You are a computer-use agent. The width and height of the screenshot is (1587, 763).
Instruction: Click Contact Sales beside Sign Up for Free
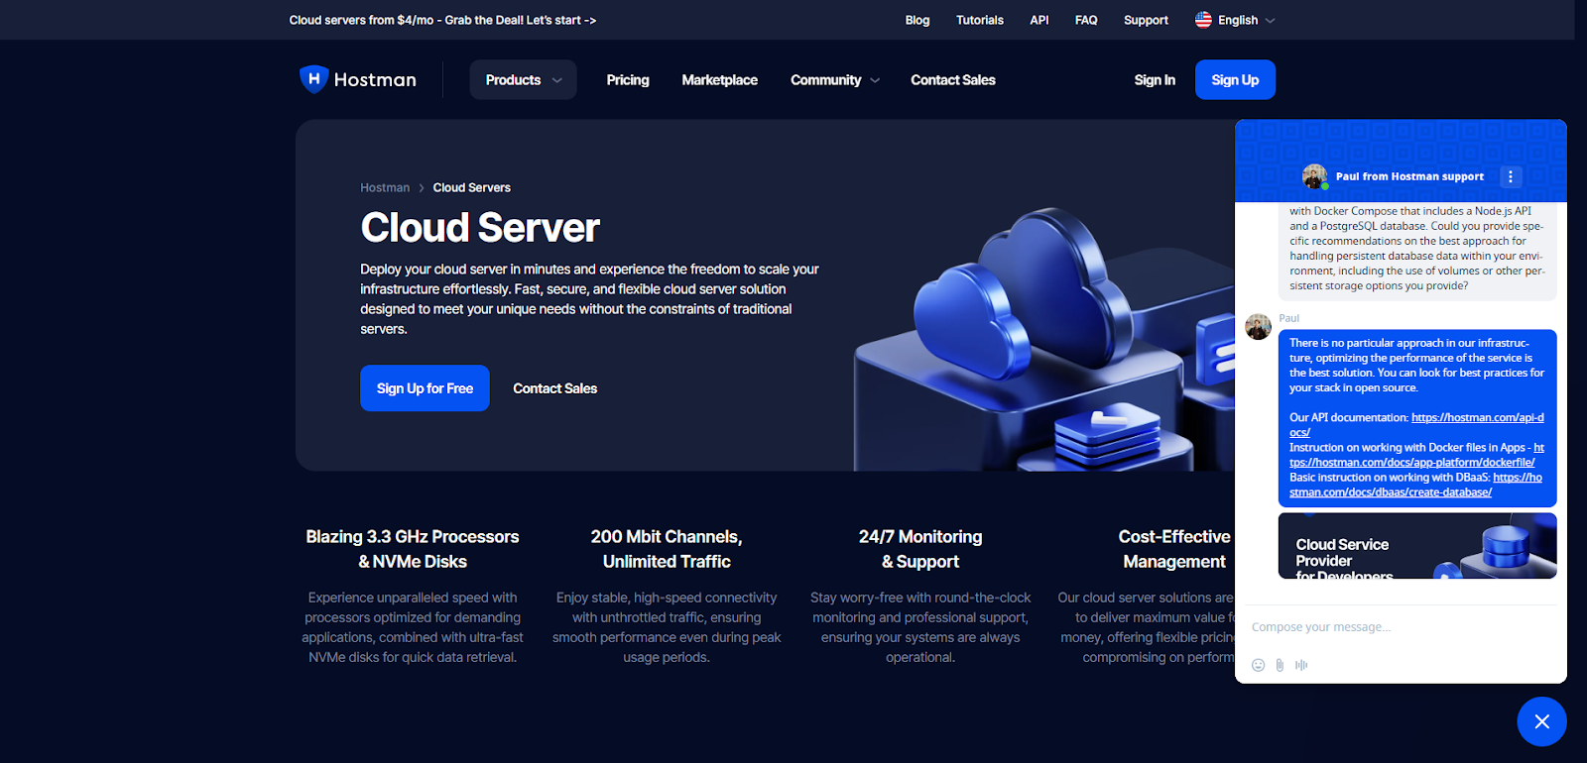click(554, 388)
